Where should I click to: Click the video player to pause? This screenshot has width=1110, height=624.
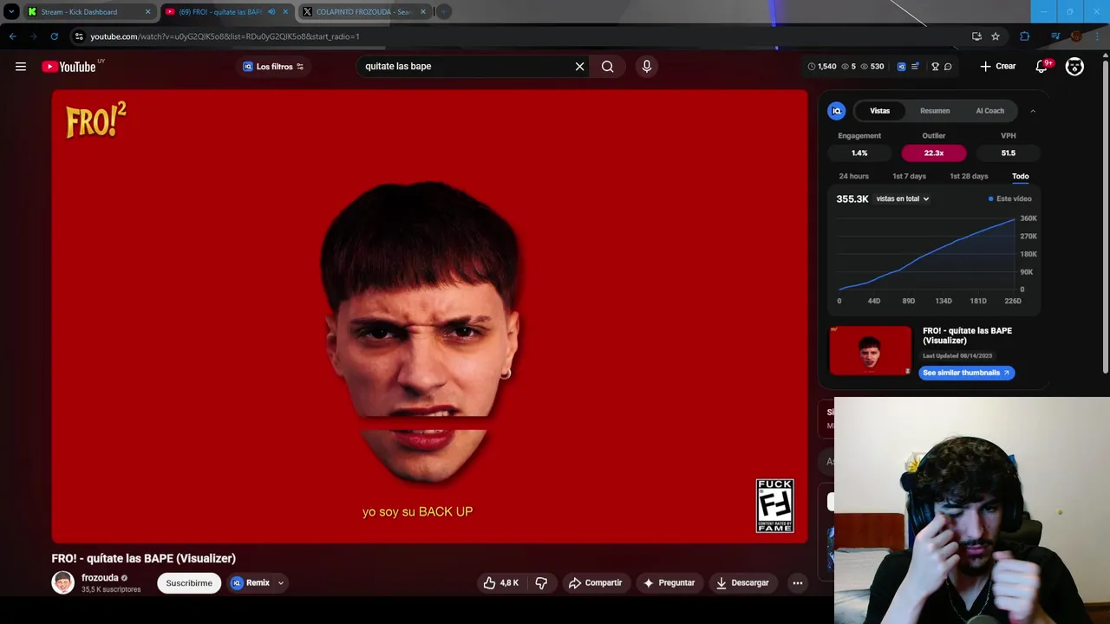click(429, 316)
